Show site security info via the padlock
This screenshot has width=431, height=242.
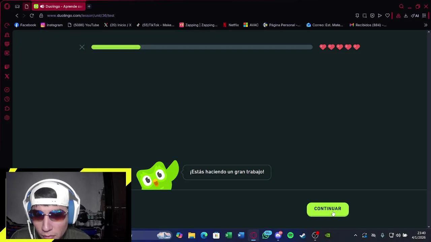(x=41, y=15)
